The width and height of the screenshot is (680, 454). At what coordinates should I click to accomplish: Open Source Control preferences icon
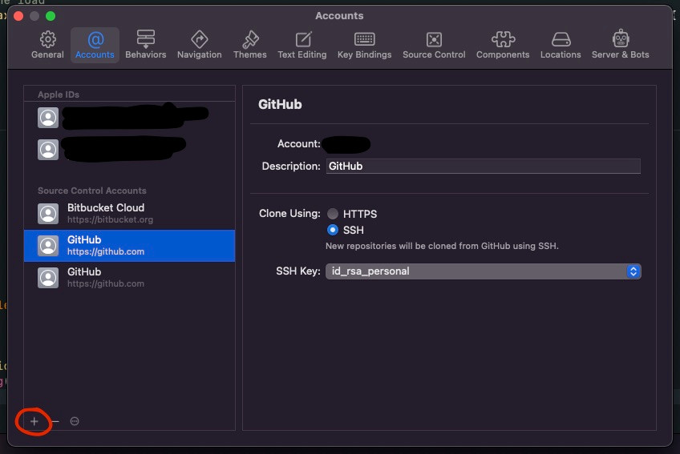[434, 39]
